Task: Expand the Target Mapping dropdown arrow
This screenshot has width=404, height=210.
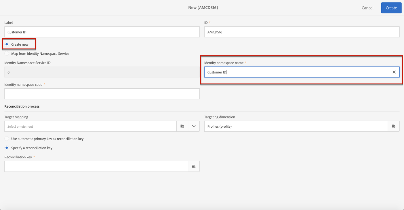Action: [x=194, y=126]
